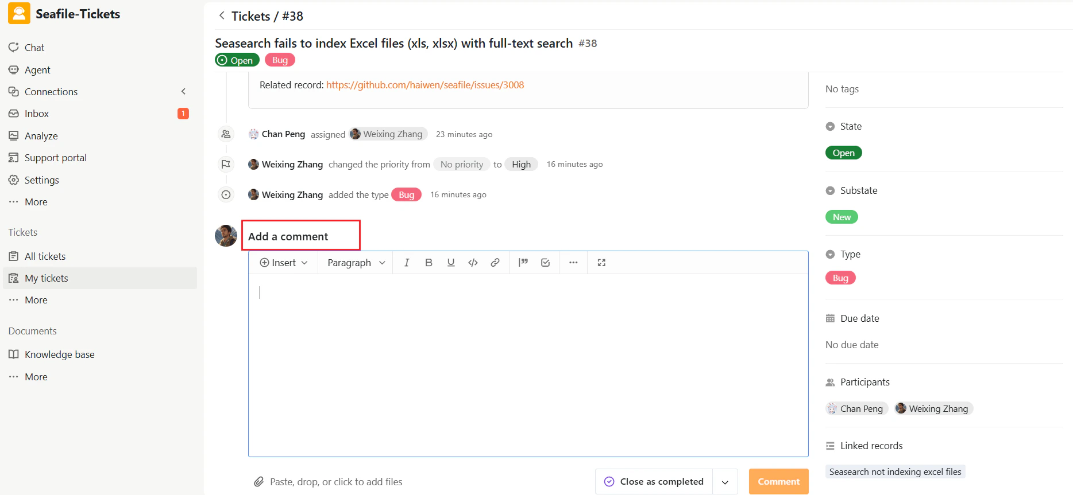Screen dimensions: 1073x495
Task: Change the Bug type value in sidebar
Action: pos(840,278)
